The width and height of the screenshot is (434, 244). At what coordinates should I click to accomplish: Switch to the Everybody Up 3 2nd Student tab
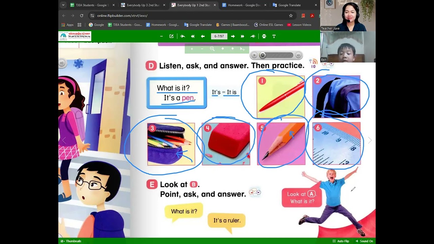point(143,5)
